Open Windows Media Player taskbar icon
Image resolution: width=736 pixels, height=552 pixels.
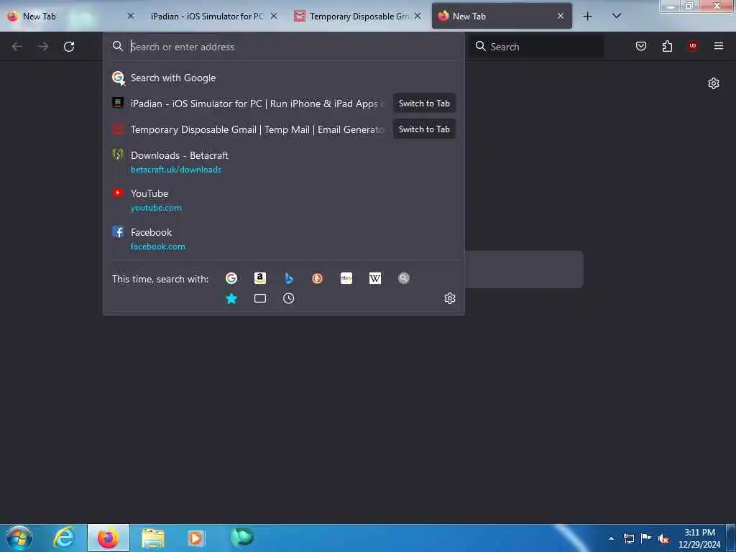(196, 538)
